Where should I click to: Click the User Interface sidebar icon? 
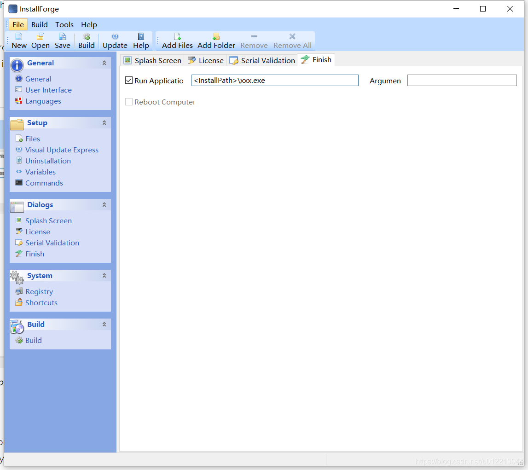click(19, 90)
